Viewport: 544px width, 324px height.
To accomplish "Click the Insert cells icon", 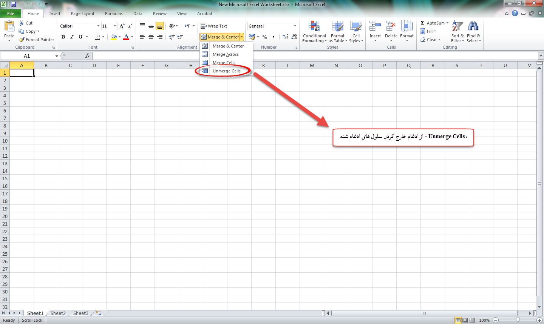I will pyautogui.click(x=375, y=26).
